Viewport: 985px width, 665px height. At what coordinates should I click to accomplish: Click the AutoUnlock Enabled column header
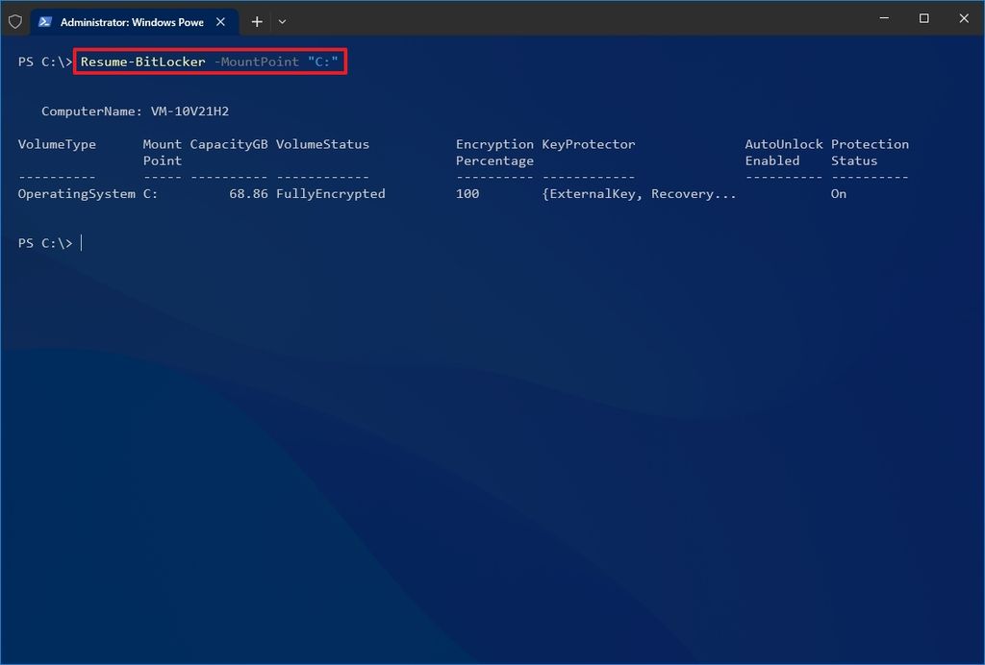(784, 152)
